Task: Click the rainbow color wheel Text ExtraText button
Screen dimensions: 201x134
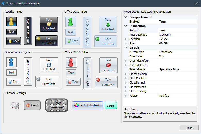Action: pos(87,105)
